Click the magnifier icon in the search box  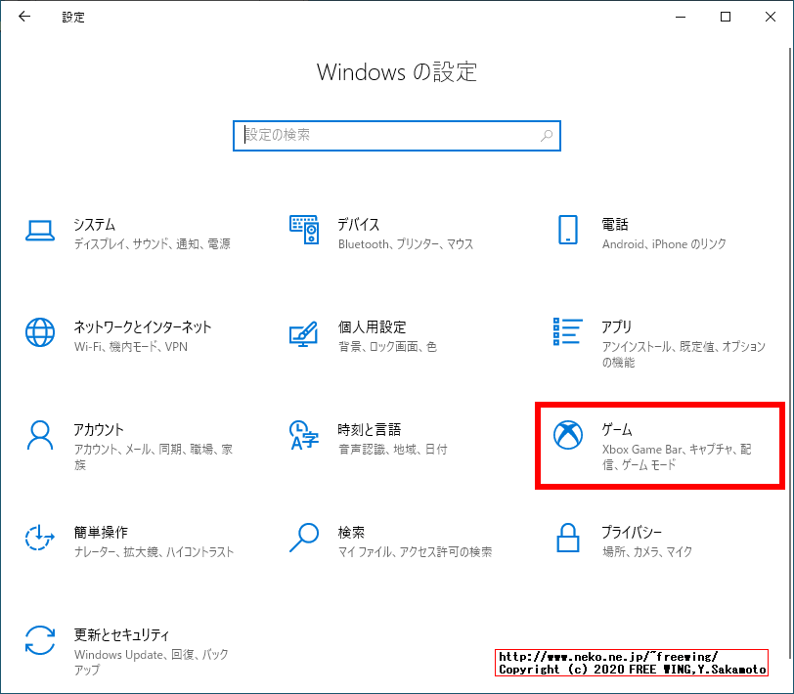(x=547, y=136)
